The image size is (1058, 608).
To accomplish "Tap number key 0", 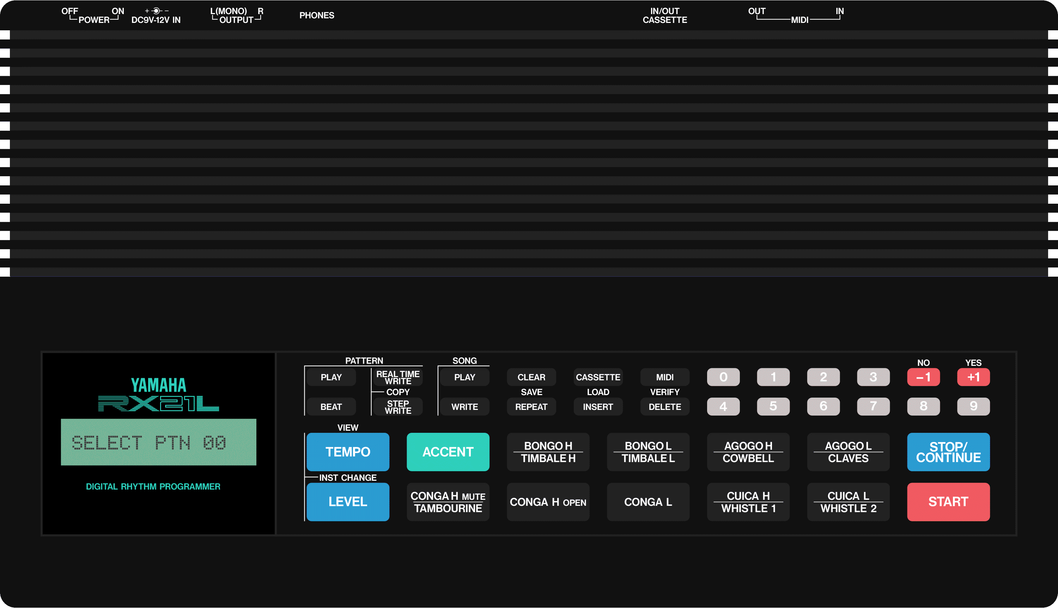I will [x=723, y=377].
